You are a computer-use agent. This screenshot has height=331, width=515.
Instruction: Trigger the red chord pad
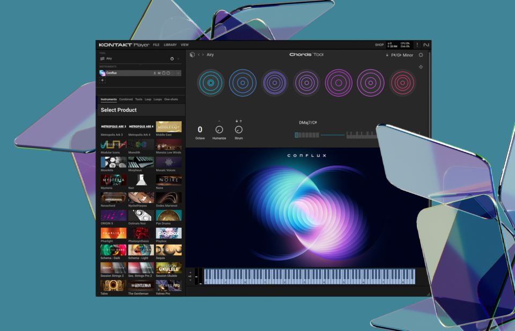pyautogui.click(x=401, y=83)
